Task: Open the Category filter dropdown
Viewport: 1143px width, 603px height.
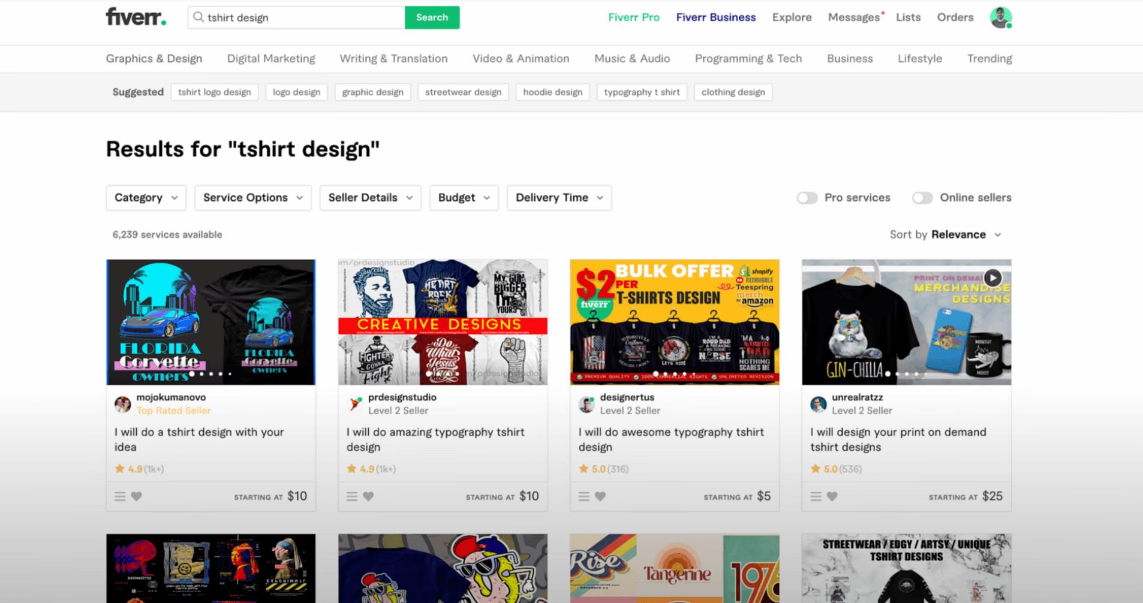Action: 146,198
